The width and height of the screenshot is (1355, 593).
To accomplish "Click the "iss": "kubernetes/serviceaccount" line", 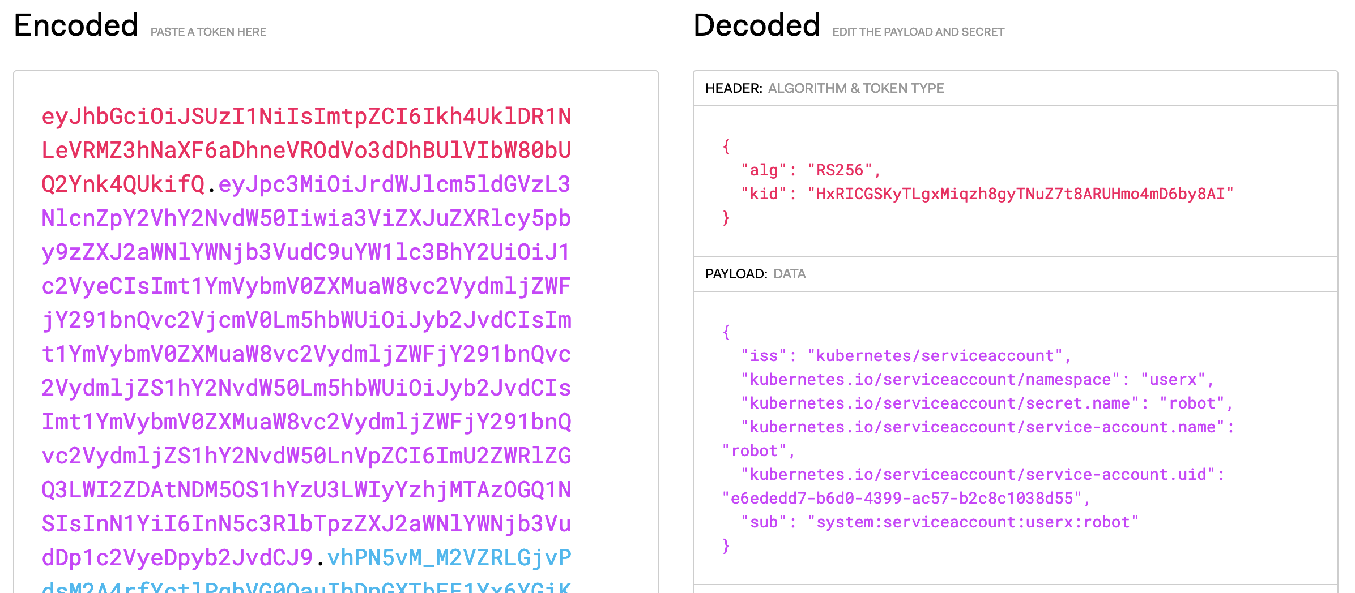I will (x=906, y=356).
